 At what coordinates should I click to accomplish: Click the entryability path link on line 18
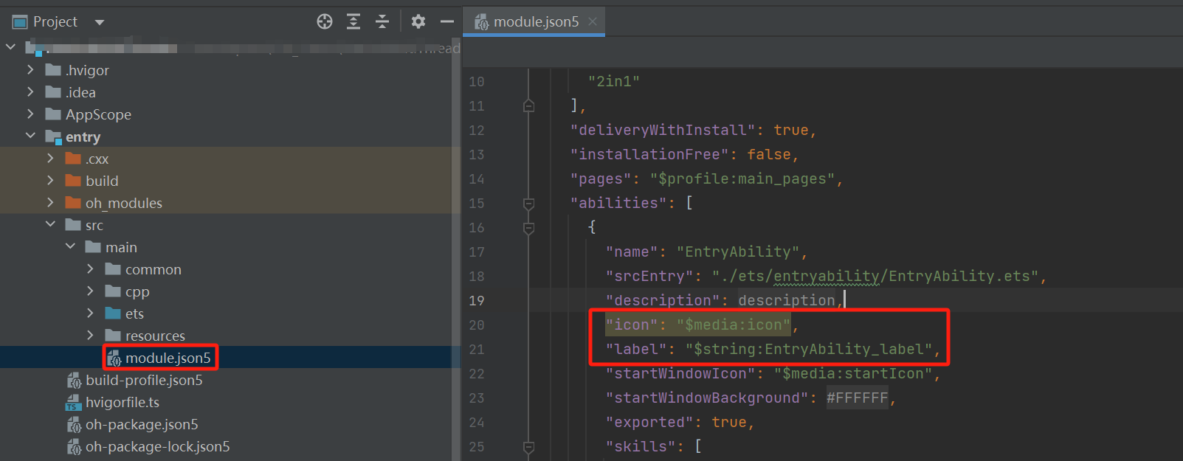[826, 277]
